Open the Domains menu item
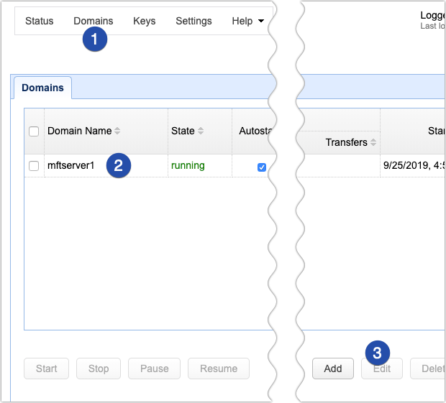The image size is (446, 403). (93, 21)
